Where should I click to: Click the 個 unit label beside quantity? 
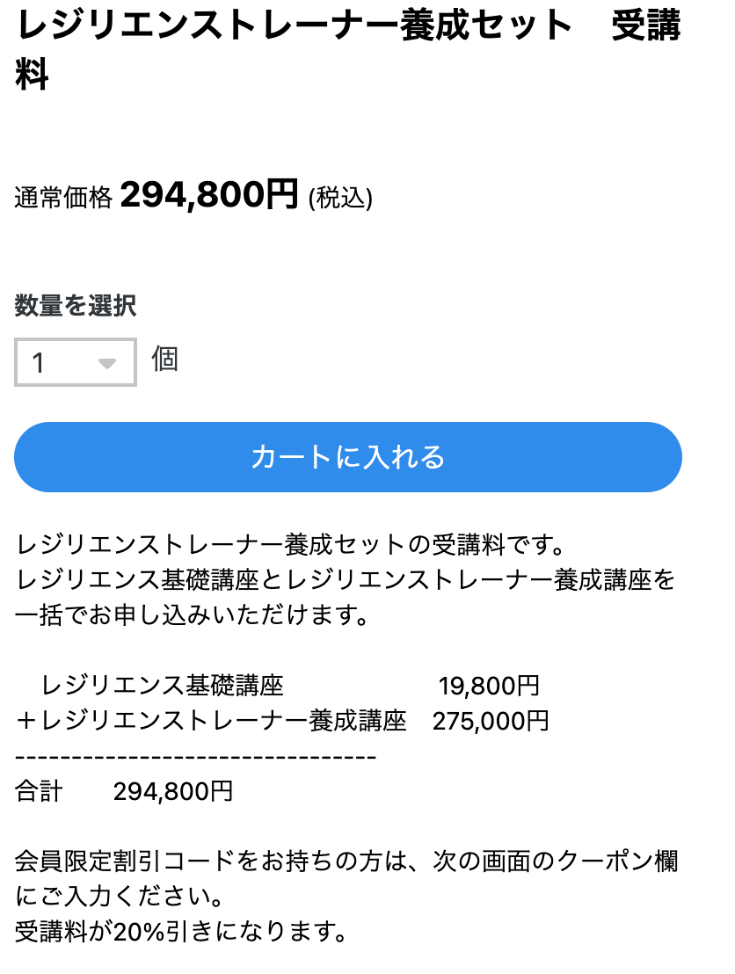click(x=164, y=360)
